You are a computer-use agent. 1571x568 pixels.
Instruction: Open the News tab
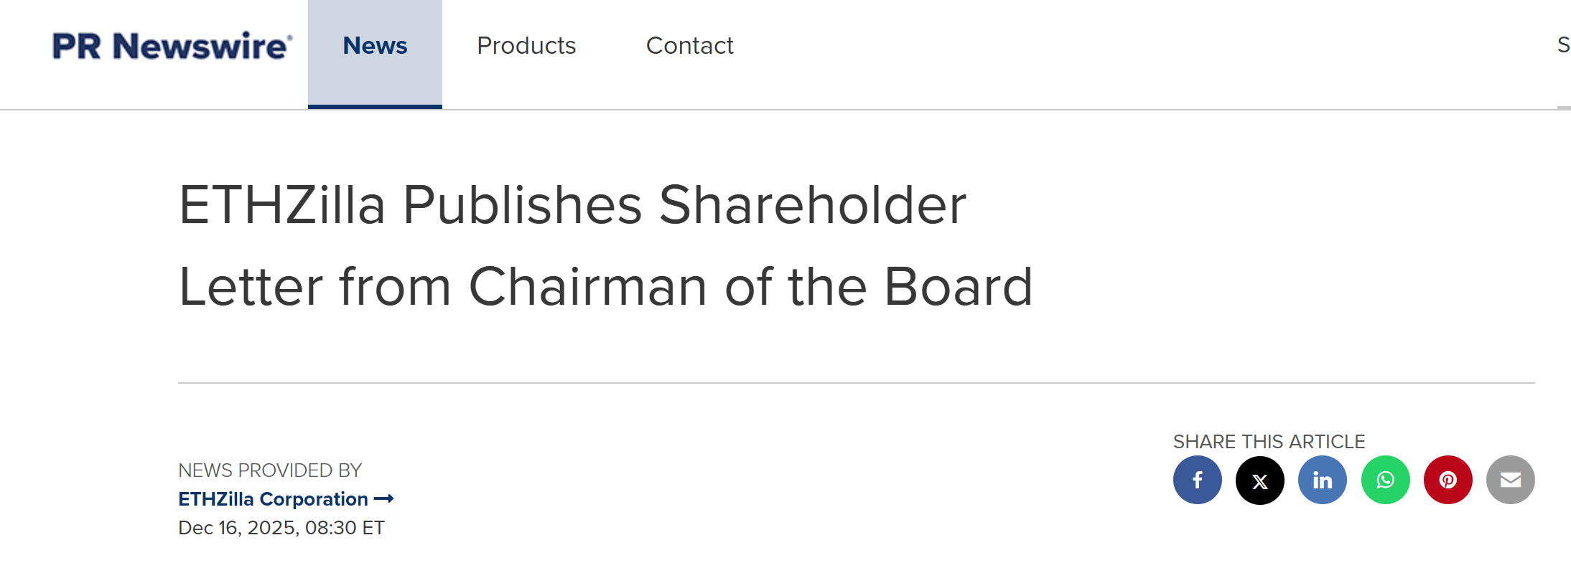click(375, 46)
